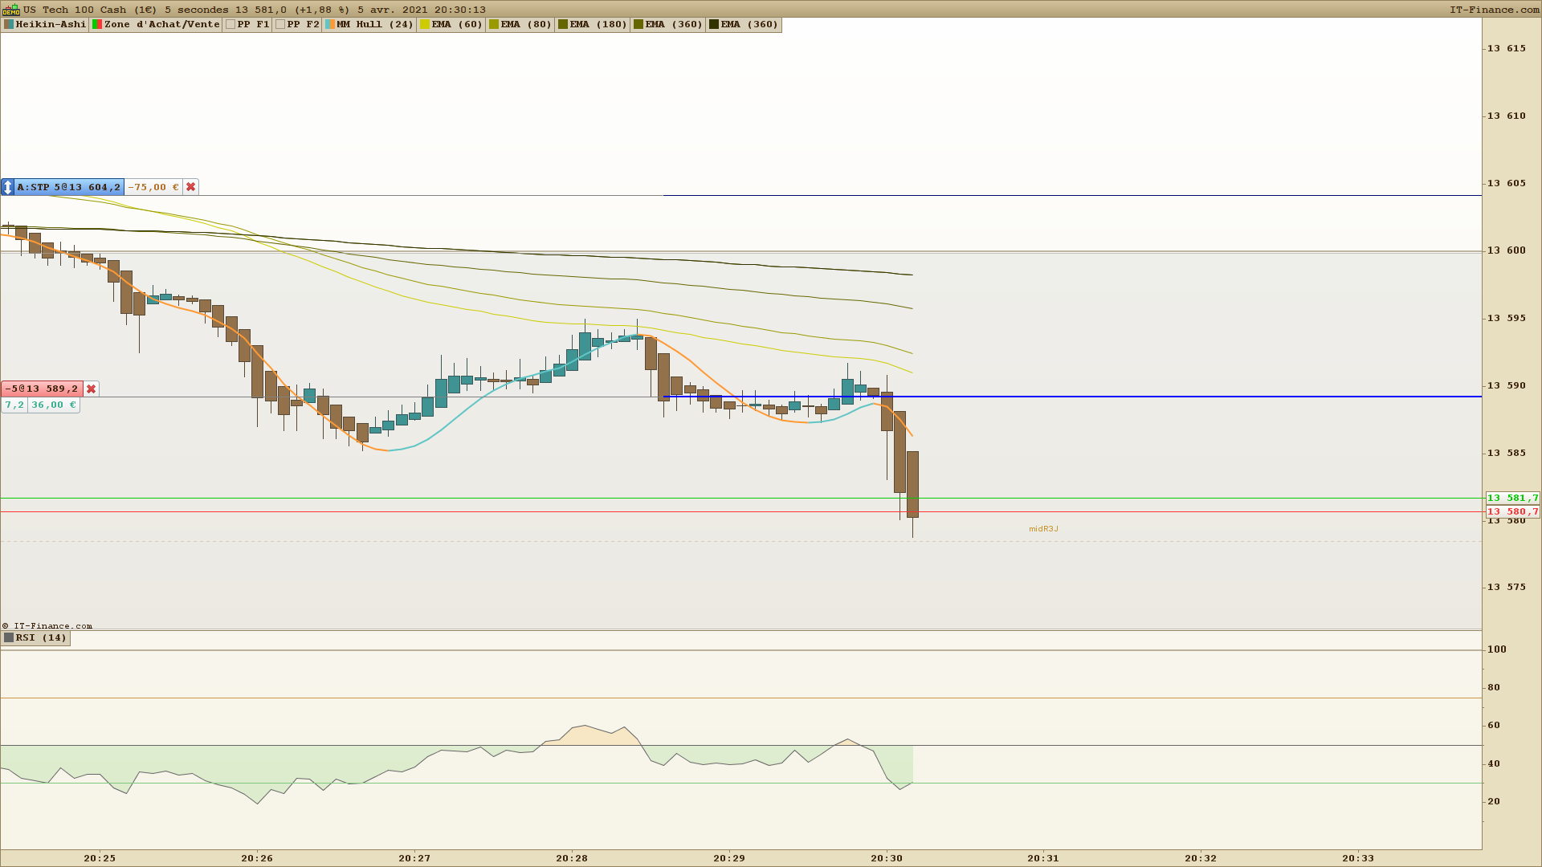The width and height of the screenshot is (1542, 867).
Task: Click the RSI (14) indicator icon
Action: pos(9,637)
